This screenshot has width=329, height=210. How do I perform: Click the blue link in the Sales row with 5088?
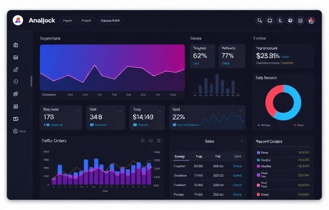click(x=237, y=166)
